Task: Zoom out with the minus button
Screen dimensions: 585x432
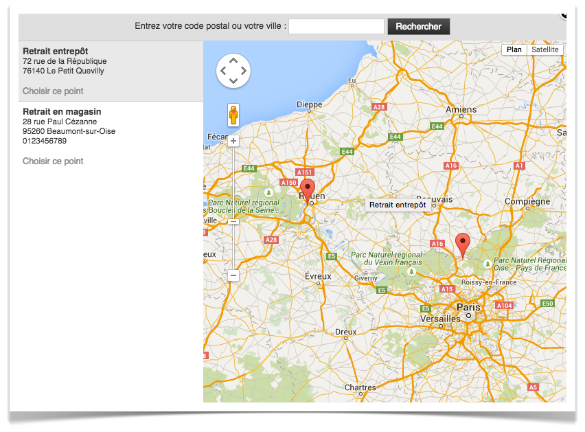Action: tap(233, 275)
